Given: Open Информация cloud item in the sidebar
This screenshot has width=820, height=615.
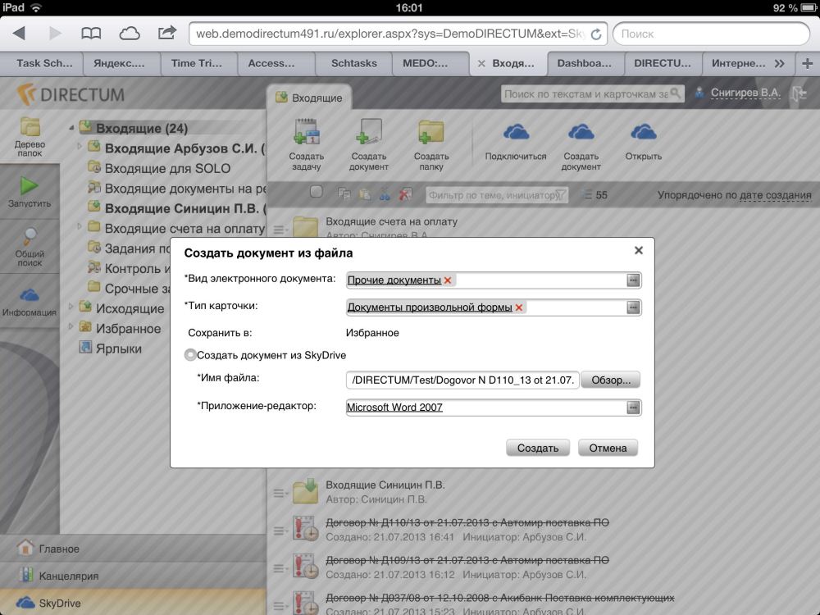Looking at the screenshot, I should point(30,303).
